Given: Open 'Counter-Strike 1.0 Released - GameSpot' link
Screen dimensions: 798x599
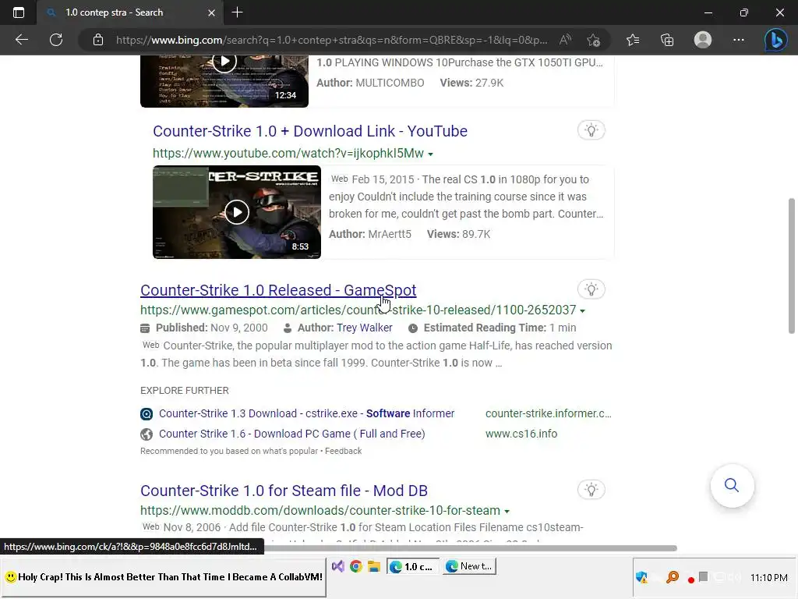Looking at the screenshot, I should [x=278, y=290].
